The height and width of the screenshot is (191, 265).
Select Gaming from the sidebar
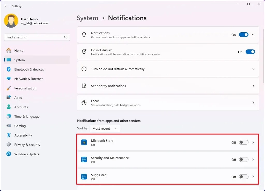pyautogui.click(x=19, y=126)
